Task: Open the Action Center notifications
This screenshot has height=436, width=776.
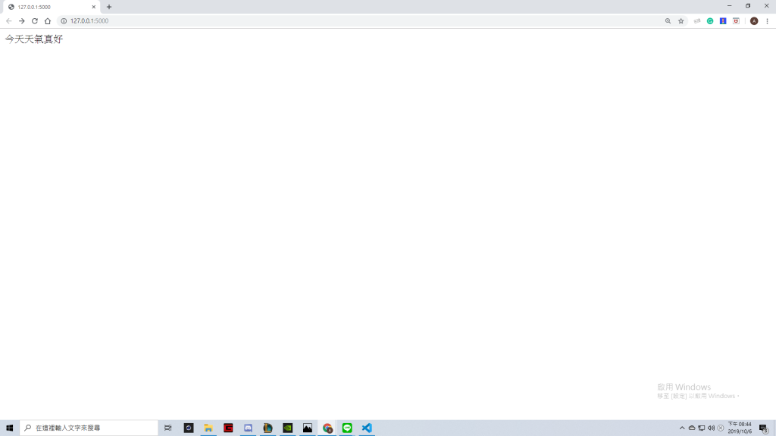Action: [x=764, y=428]
